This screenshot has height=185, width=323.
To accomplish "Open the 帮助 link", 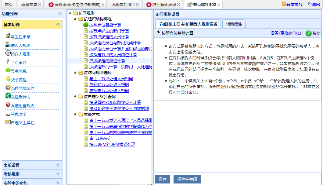I will tap(316, 33).
